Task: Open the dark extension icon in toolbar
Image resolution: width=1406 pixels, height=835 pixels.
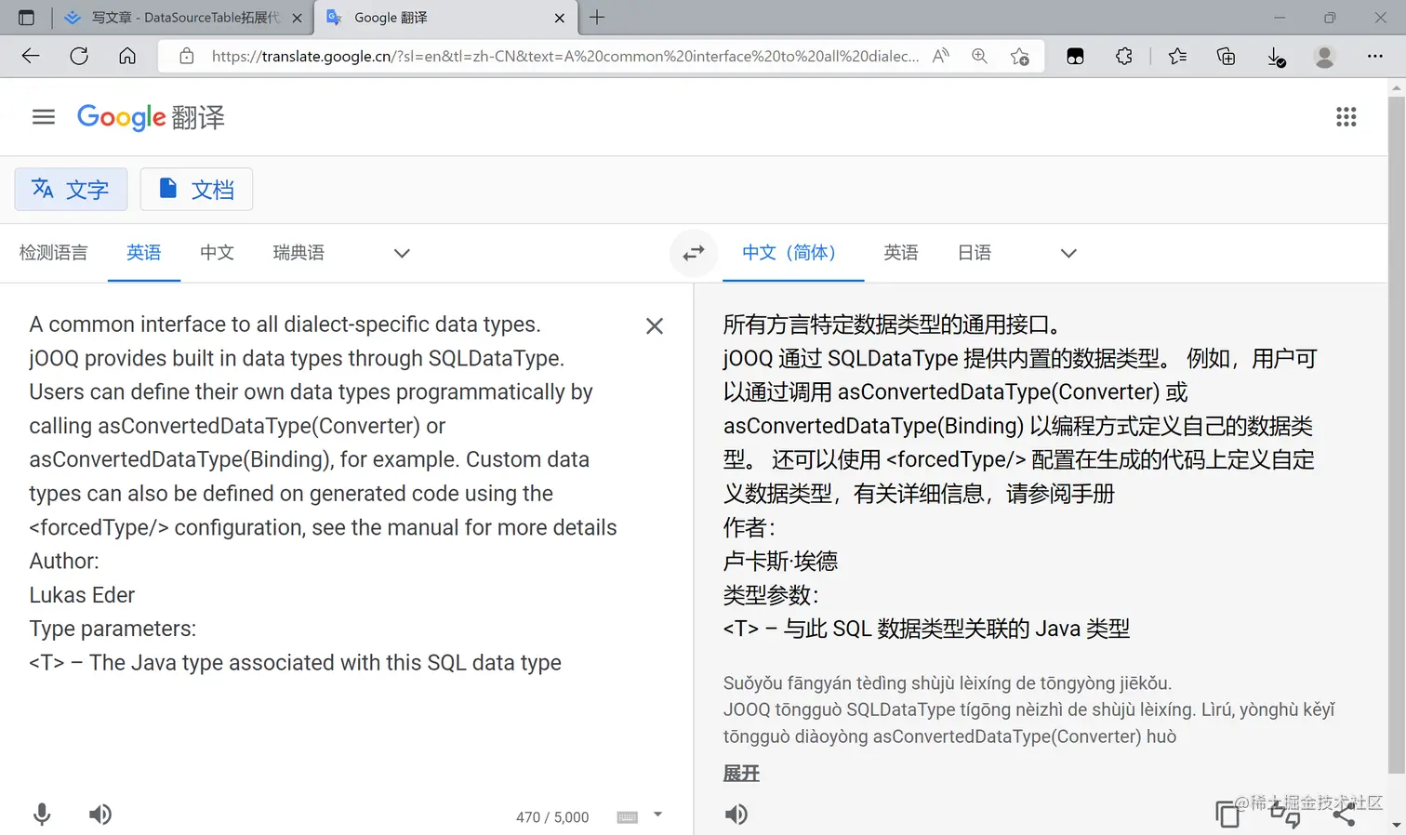Action: [1075, 56]
